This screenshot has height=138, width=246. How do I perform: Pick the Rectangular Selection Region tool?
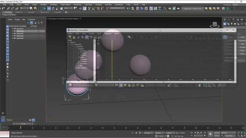click(40, 8)
